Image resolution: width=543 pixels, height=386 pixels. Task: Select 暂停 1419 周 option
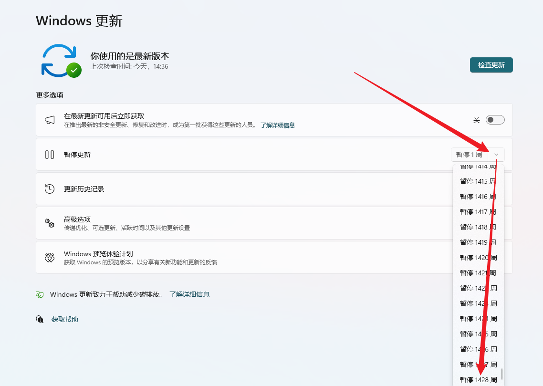[x=478, y=242]
